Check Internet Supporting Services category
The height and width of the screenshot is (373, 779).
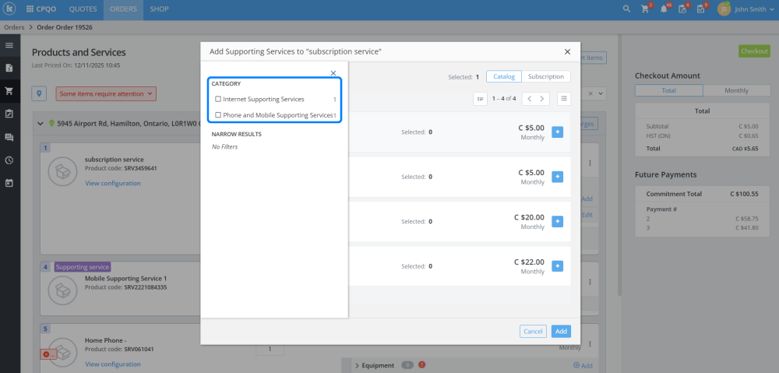coord(218,100)
